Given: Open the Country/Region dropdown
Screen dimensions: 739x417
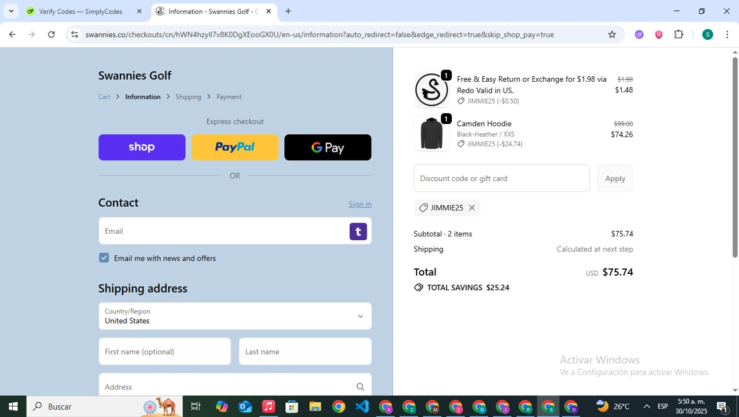Looking at the screenshot, I should pyautogui.click(x=235, y=316).
